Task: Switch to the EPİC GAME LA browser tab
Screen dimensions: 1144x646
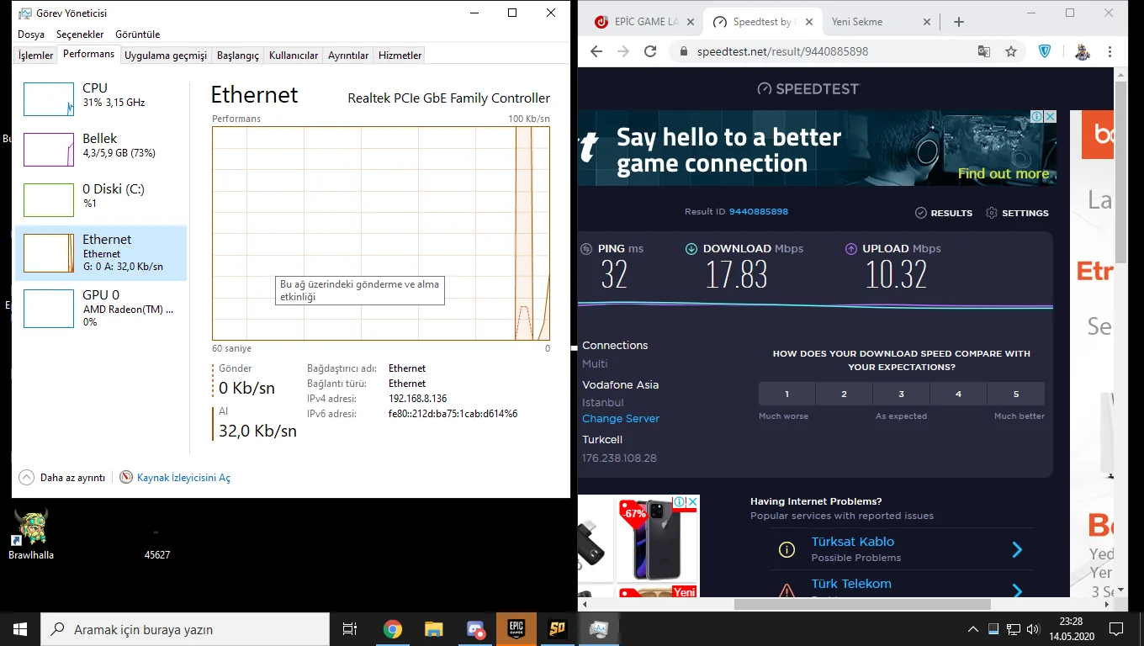Action: click(643, 22)
